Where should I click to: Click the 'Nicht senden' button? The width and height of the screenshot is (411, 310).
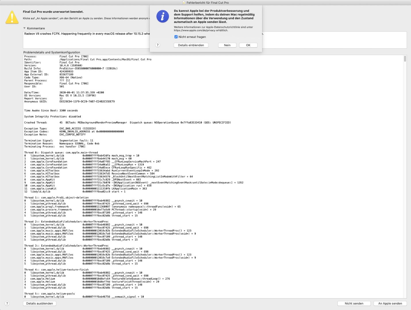(x=354, y=303)
